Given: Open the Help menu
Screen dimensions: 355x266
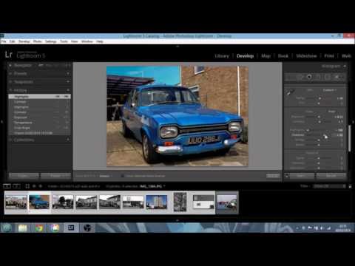Looking at the screenshot, I should pos(100,41).
